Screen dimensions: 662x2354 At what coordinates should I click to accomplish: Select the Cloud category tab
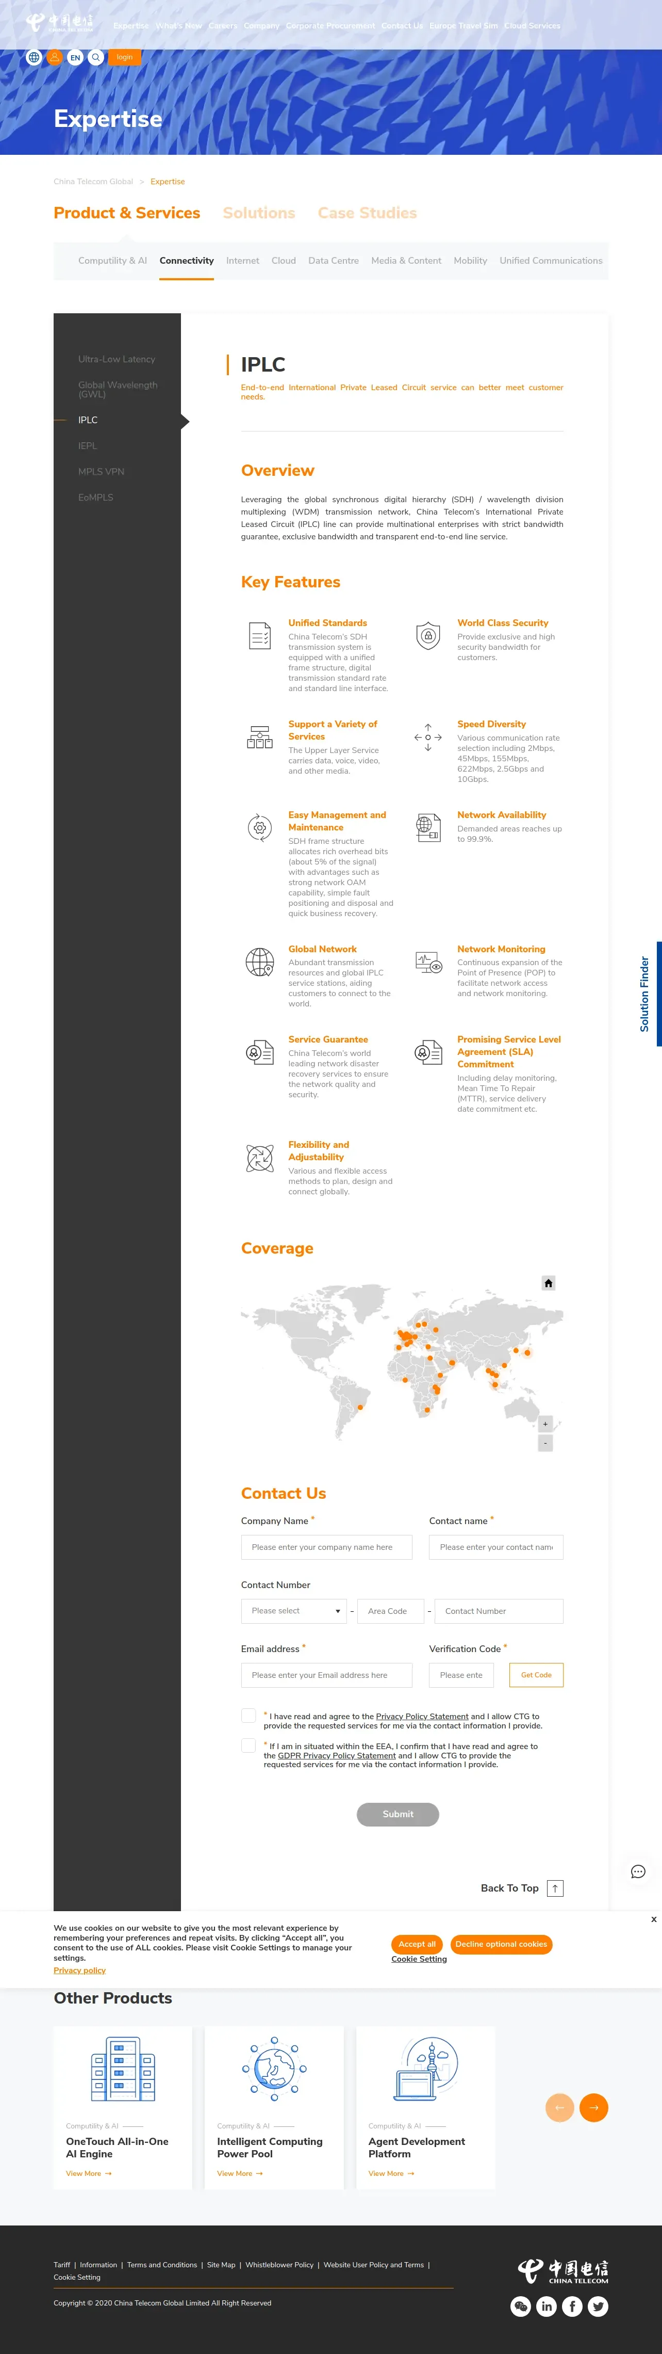pos(284,261)
